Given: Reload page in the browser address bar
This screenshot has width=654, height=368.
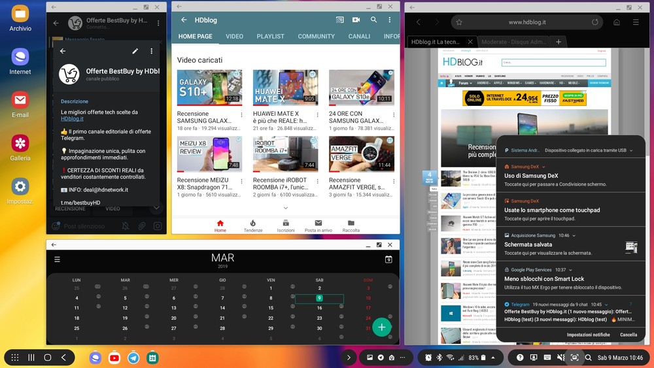Looking at the screenshot, I should tap(594, 22).
